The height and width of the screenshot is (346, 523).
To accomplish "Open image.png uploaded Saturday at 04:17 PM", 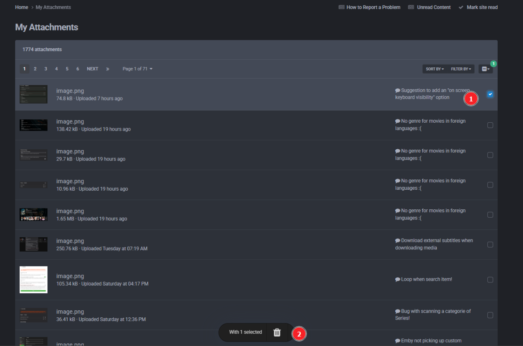I will 70,276.
